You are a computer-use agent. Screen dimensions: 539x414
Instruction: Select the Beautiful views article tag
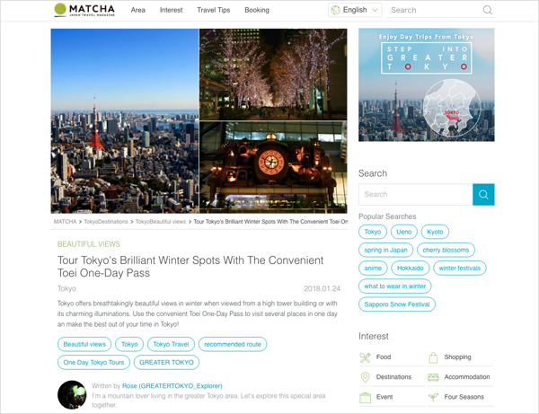84,344
